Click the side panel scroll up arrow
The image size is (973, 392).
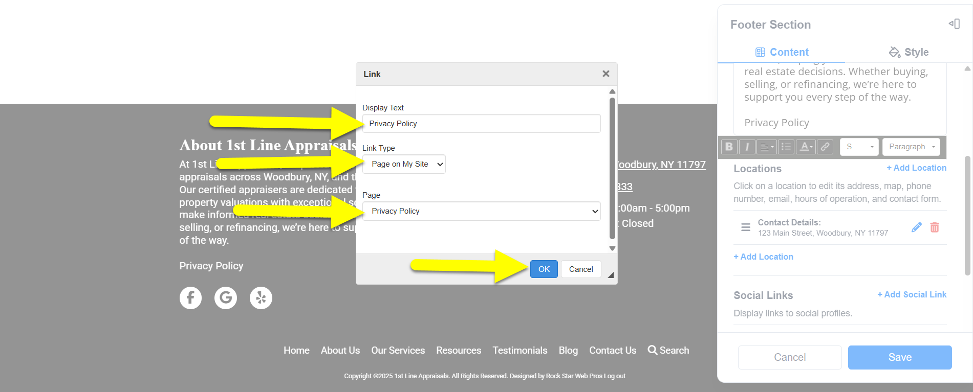[967, 68]
